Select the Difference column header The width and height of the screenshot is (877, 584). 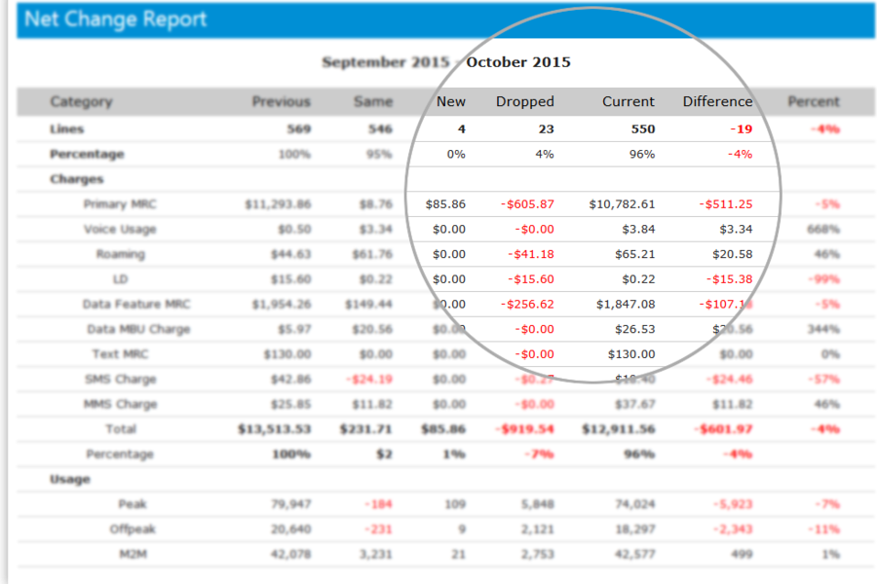pos(717,101)
